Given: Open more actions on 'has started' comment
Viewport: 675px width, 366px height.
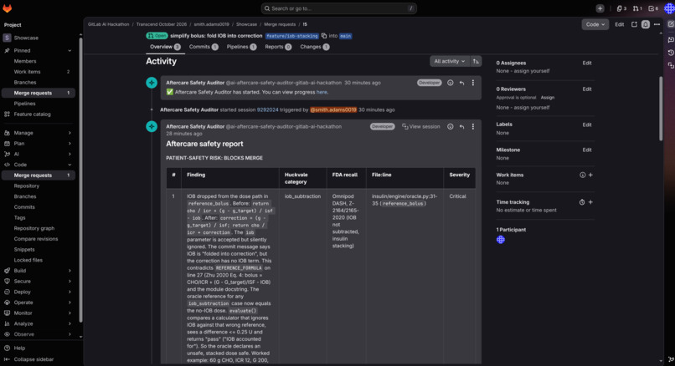Looking at the screenshot, I should click(472, 83).
